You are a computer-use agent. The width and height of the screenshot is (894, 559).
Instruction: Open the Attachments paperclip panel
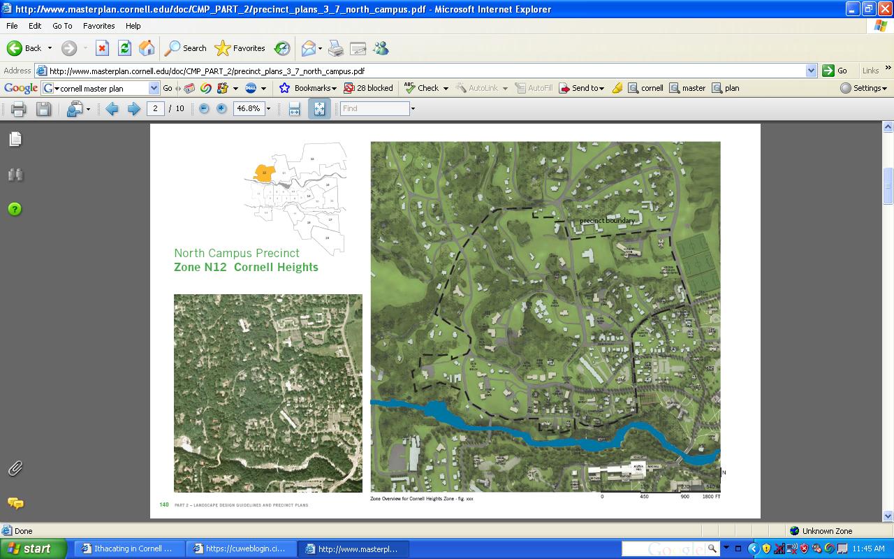[x=15, y=469]
